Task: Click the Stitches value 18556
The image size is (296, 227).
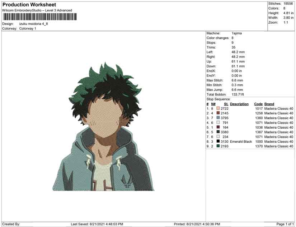Action: (x=288, y=4)
